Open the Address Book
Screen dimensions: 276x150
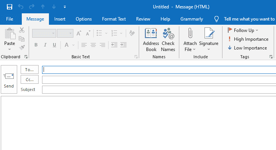click(x=151, y=40)
